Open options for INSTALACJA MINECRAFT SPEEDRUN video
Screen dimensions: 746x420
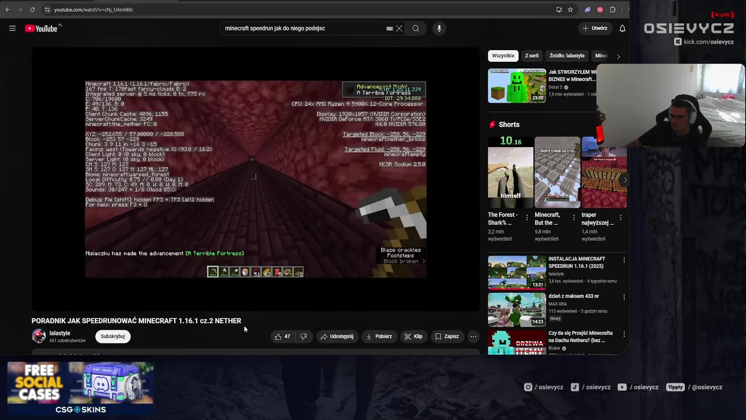624,260
